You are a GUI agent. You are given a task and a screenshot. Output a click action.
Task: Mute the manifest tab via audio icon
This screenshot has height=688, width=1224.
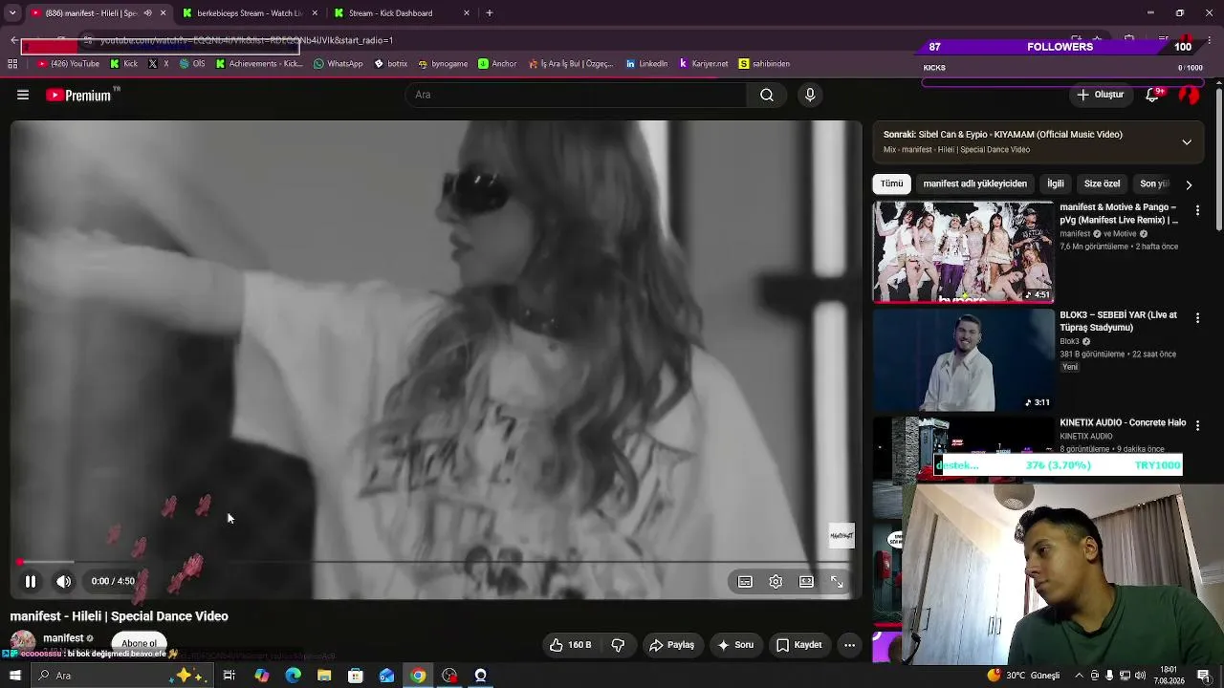tap(147, 13)
